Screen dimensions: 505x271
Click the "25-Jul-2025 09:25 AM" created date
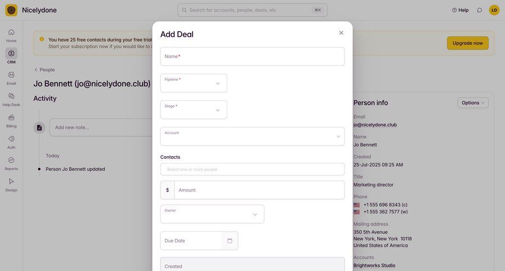point(378,165)
